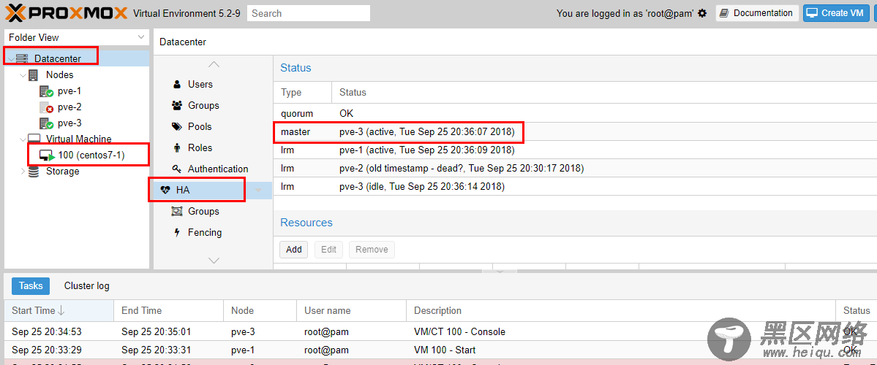
Task: Click the Create VM monitor icon
Action: [812, 13]
